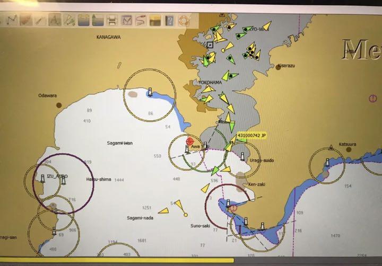Click the Print Chart icon
The width and height of the screenshot is (382, 266).
coord(112,21)
